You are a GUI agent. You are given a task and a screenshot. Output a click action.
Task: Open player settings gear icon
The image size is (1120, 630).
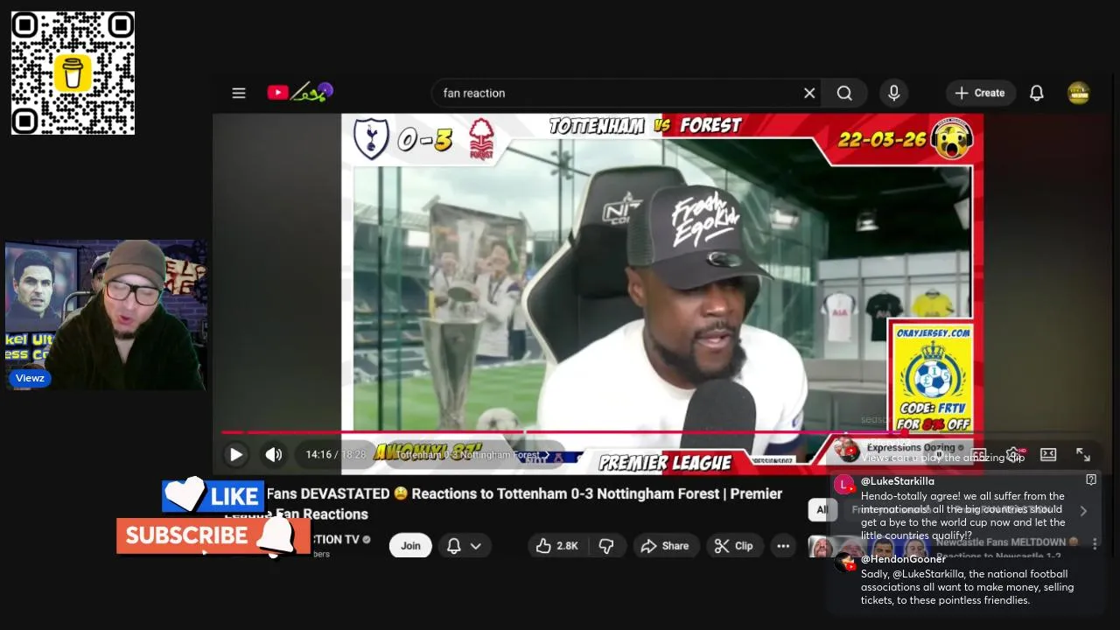coord(1014,454)
